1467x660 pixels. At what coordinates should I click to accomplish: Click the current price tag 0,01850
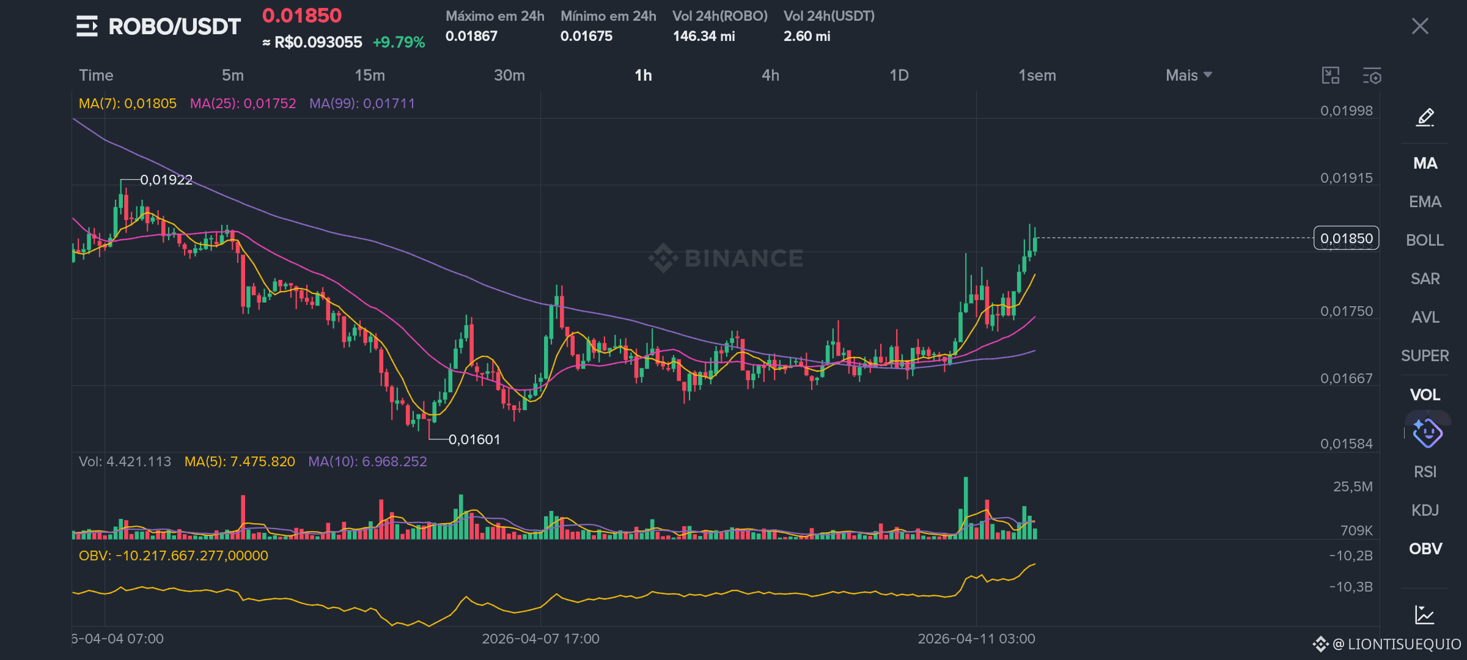coord(1346,238)
